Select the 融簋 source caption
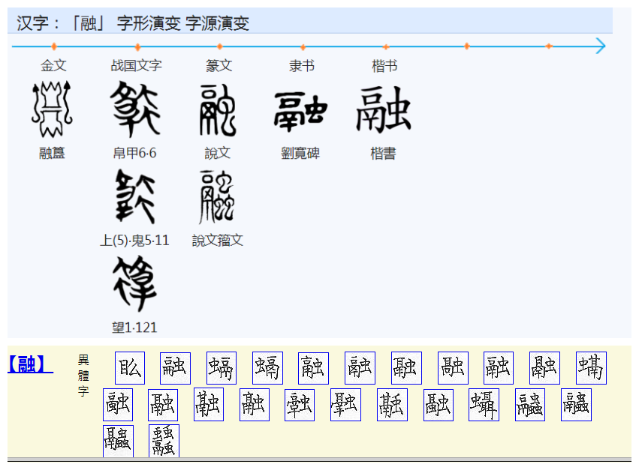The width and height of the screenshot is (639, 470). click(x=52, y=154)
